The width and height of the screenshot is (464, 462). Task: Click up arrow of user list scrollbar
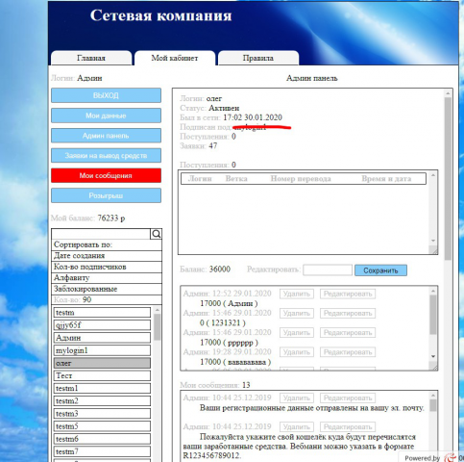coord(157,310)
